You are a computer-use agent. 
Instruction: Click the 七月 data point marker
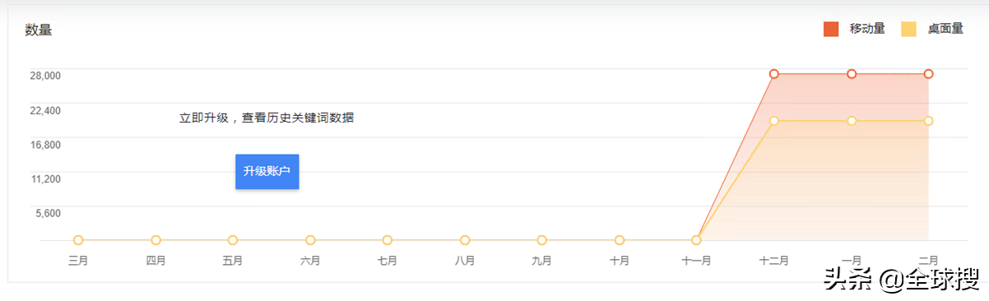click(x=388, y=240)
